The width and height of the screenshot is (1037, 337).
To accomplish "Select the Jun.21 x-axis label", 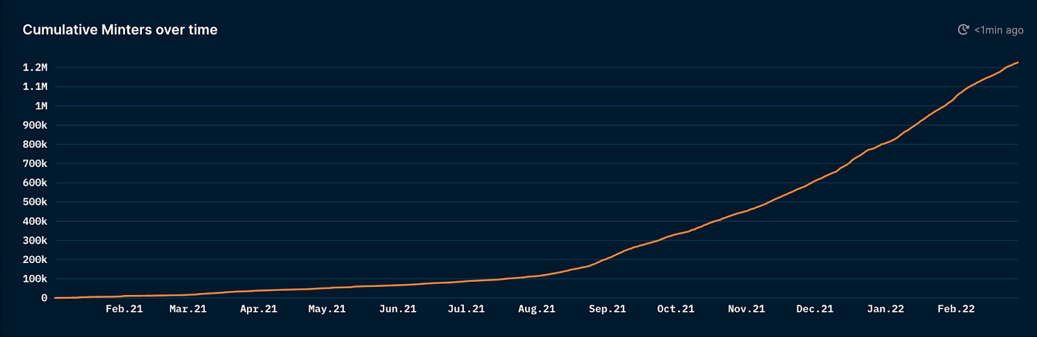I will click(x=398, y=309).
